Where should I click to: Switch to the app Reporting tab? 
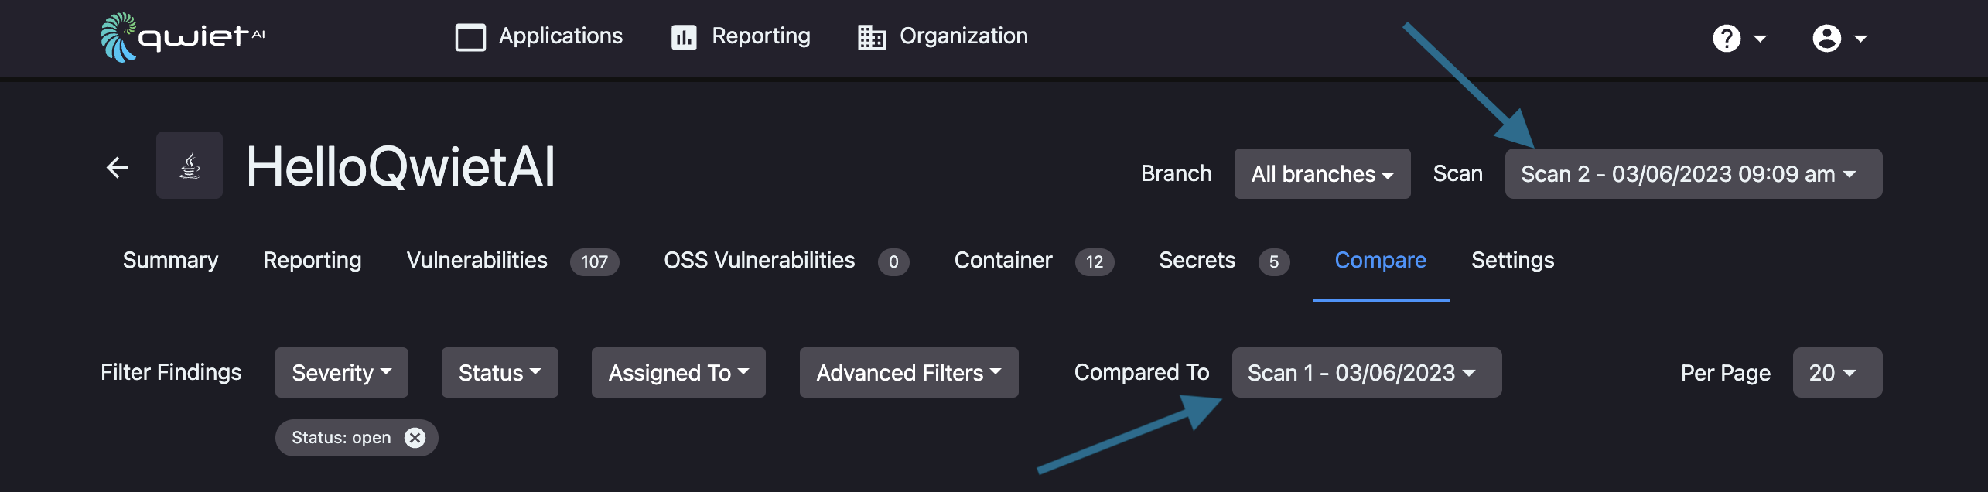tap(313, 260)
